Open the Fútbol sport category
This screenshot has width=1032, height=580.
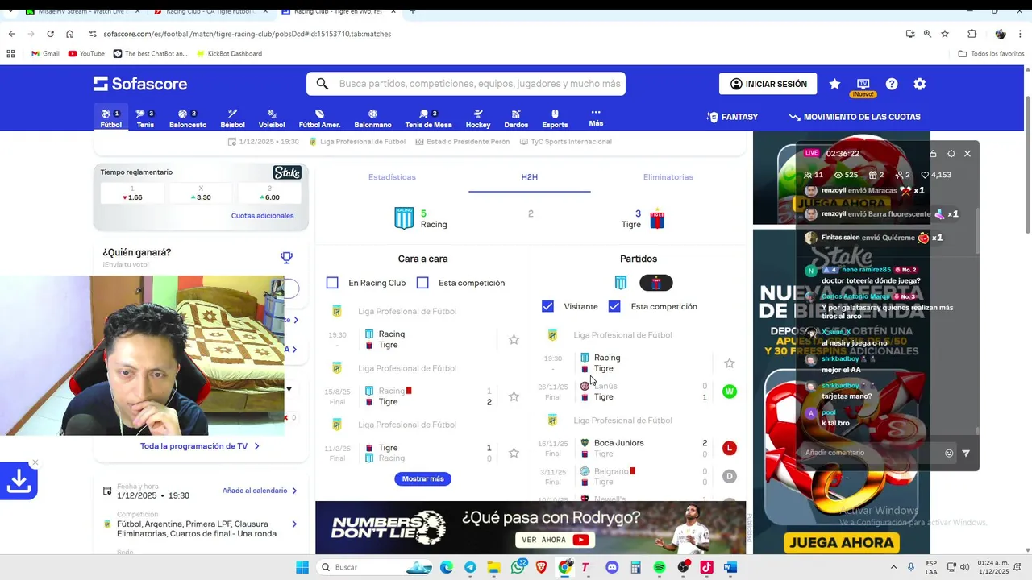[x=110, y=118]
